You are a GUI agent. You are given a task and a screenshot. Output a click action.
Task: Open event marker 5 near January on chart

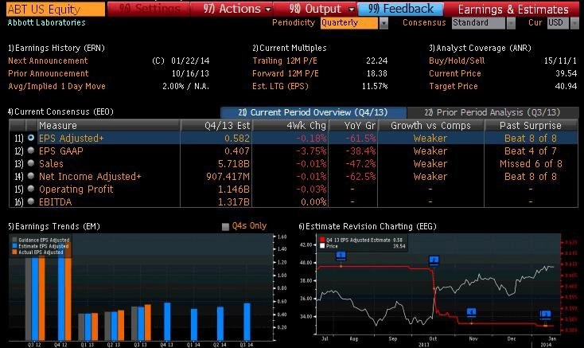click(x=545, y=315)
